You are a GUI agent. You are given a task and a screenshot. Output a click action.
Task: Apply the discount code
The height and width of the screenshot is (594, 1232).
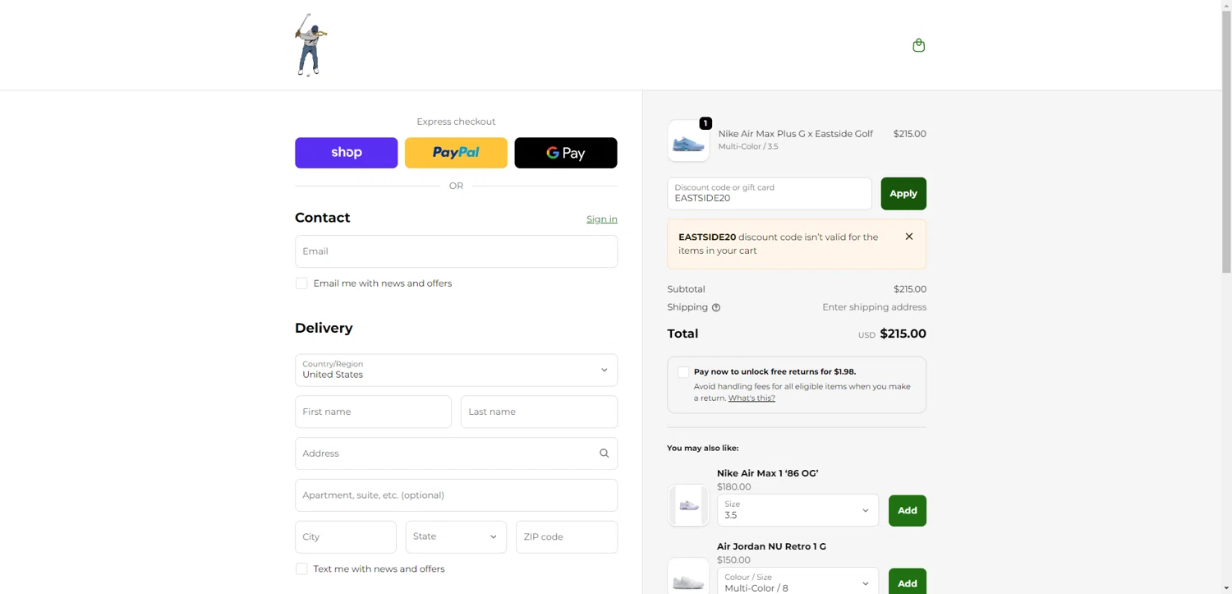click(903, 194)
